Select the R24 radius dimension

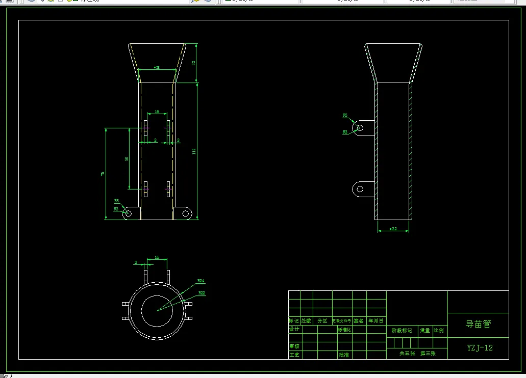201,281
